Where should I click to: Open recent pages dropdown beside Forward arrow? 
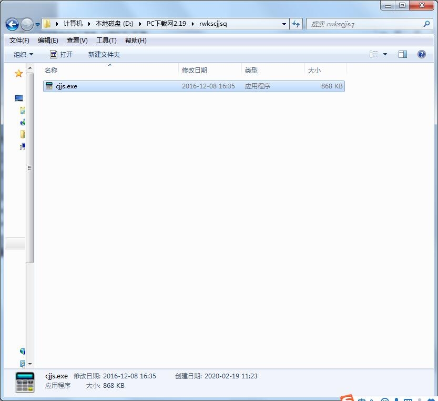(x=37, y=24)
